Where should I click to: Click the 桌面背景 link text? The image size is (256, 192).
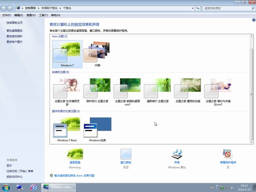[x=75, y=163]
